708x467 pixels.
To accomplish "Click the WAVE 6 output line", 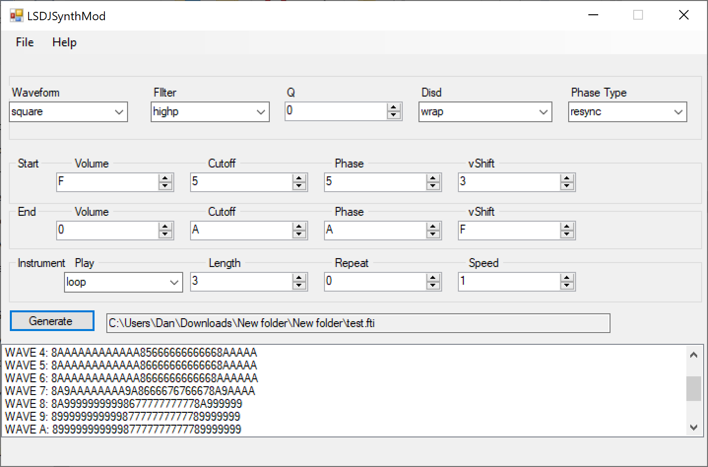I will coord(131,378).
